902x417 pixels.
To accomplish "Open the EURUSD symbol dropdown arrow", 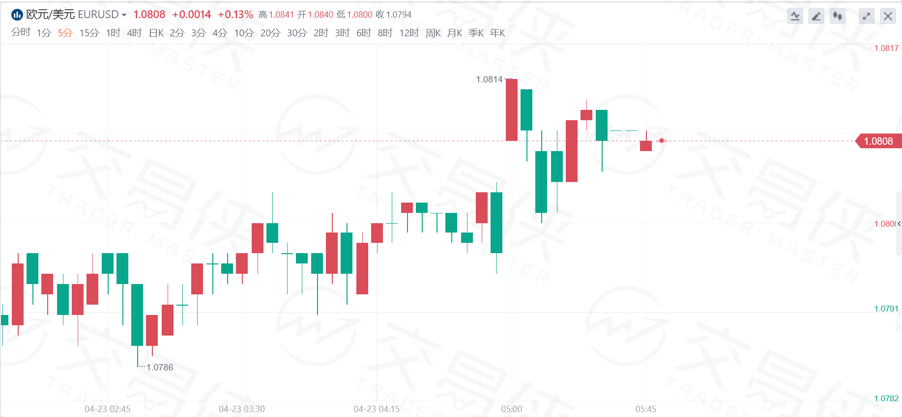I will click(x=124, y=15).
